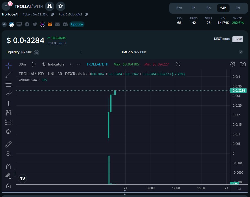This screenshot has height=197, width=250.
Task: Open chart settings gear
Action: pos(233,64)
